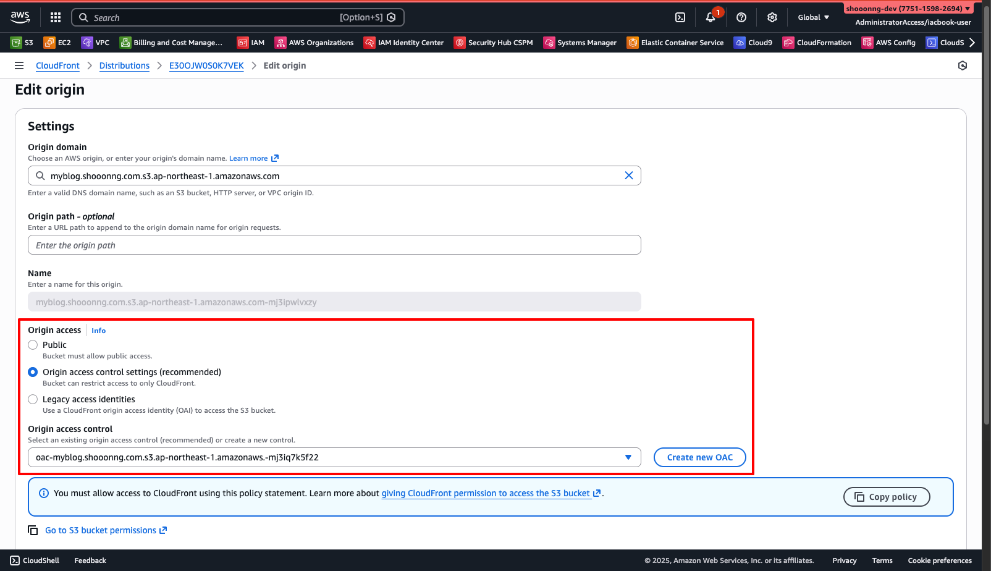Select Origin access control settings (recommended)

coord(33,372)
